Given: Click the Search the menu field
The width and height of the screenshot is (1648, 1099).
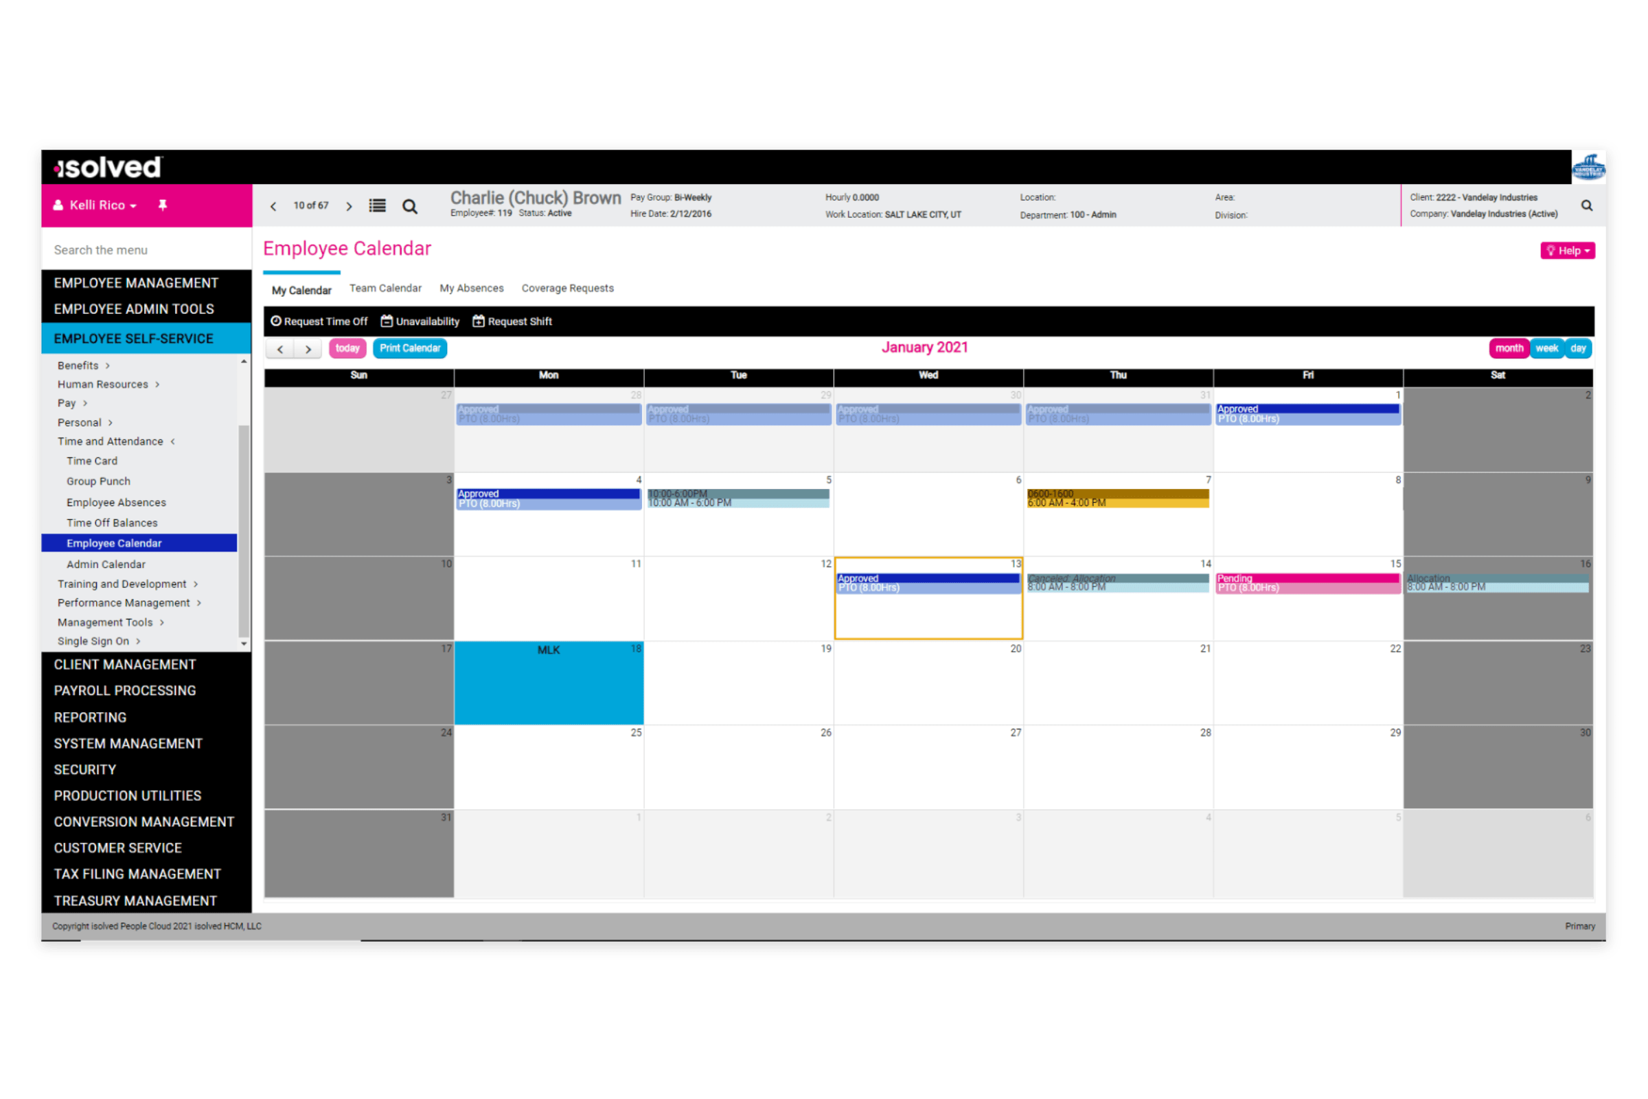Looking at the screenshot, I should (x=146, y=249).
